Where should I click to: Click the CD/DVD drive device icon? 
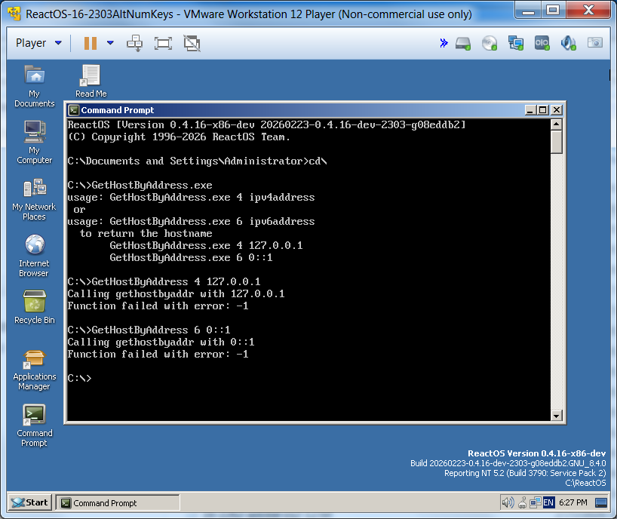[490, 44]
